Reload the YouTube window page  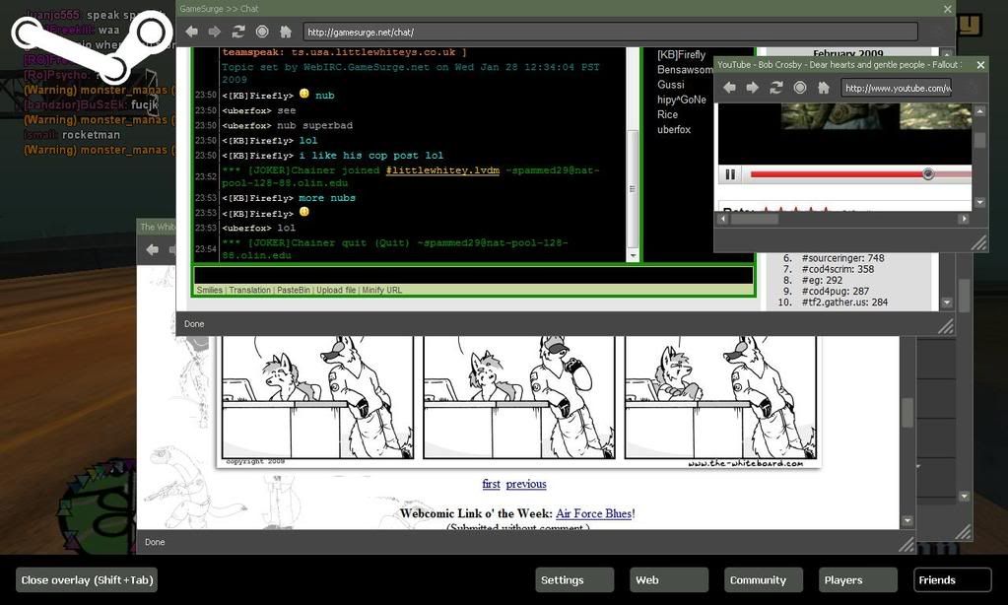(x=775, y=88)
